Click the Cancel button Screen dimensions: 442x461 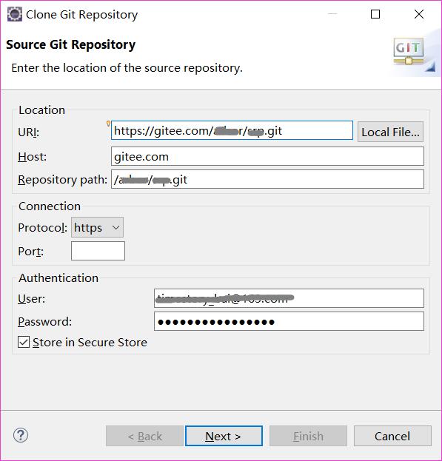[392, 436]
